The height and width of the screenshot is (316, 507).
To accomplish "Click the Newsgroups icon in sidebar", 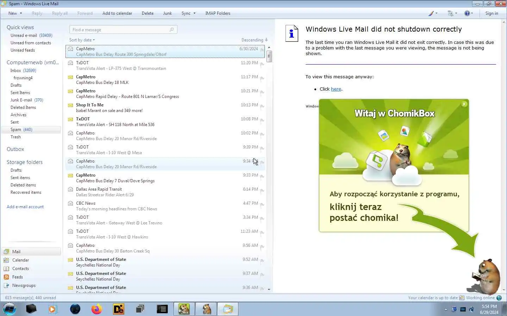I will [x=6, y=285].
